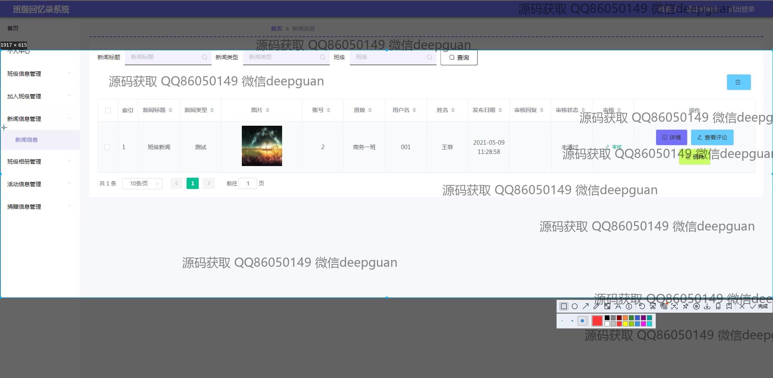
Task: Pick the mosaic blur tool
Action: click(607, 306)
